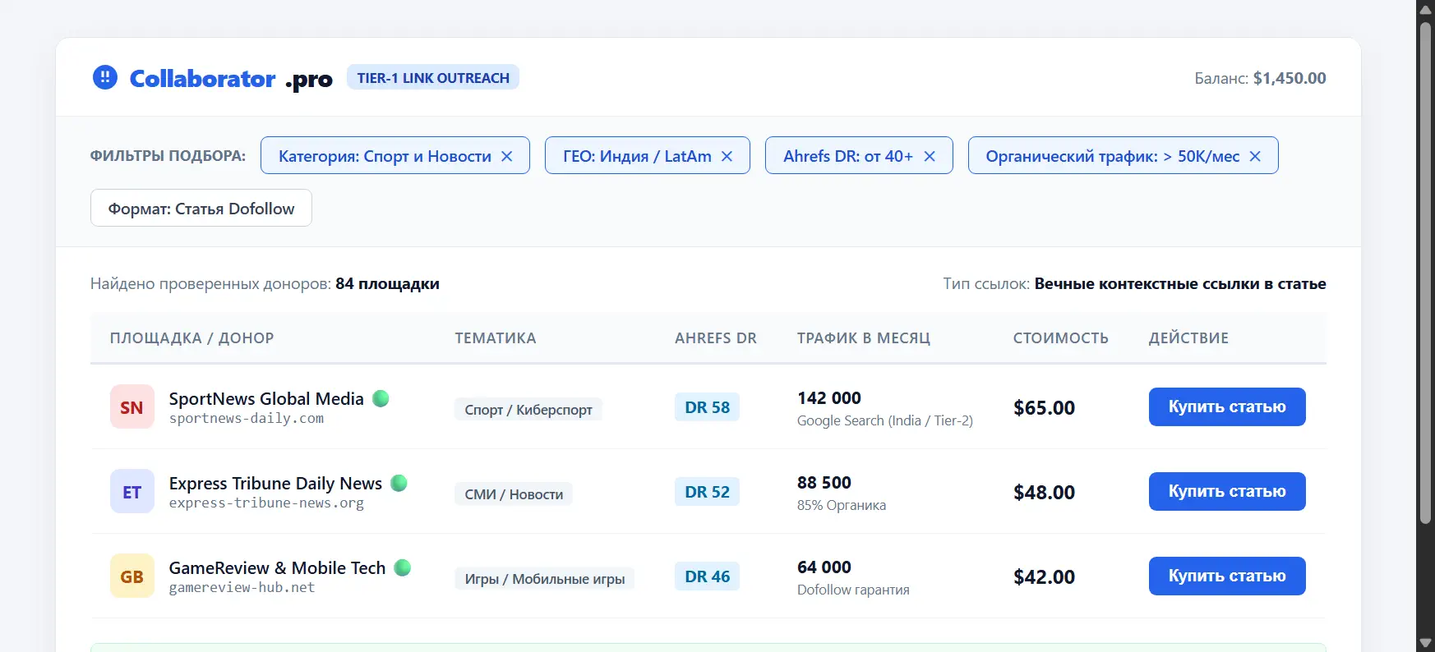Click the TIER-1 LINK OUTREACH badge
This screenshot has width=1435, height=652.
point(433,77)
